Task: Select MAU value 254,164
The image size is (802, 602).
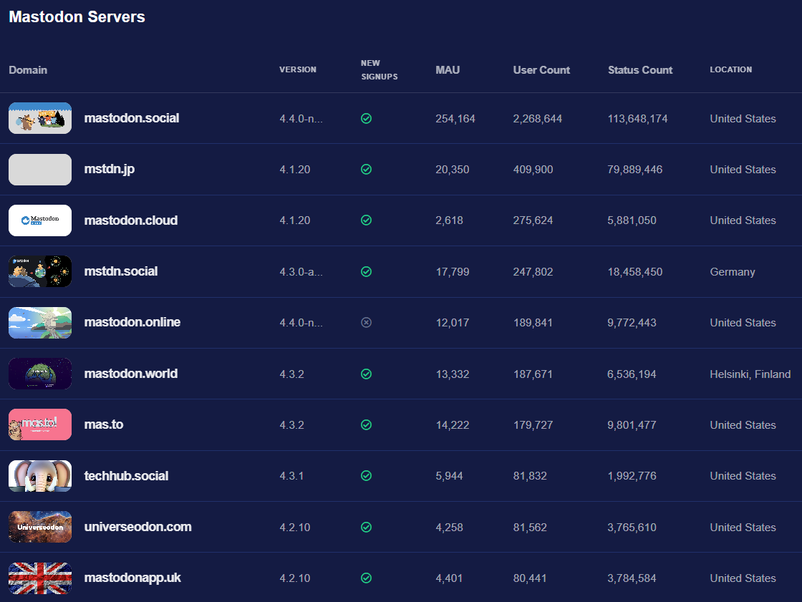Action: [x=455, y=119]
